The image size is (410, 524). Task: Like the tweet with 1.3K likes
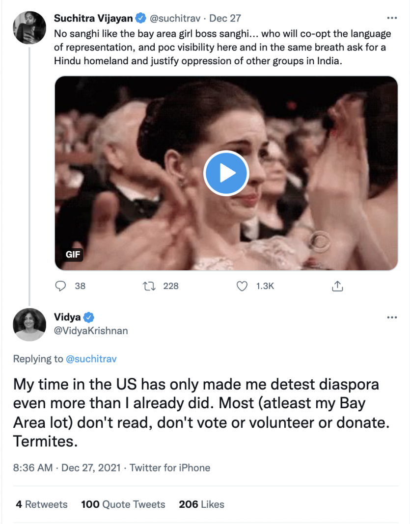point(242,286)
